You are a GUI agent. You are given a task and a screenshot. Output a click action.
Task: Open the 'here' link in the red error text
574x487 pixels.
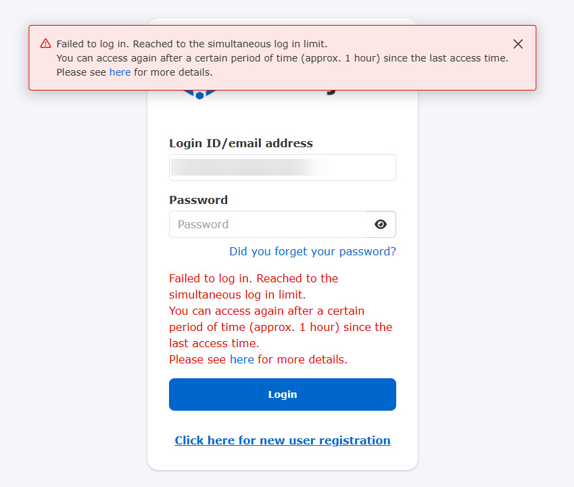click(241, 359)
